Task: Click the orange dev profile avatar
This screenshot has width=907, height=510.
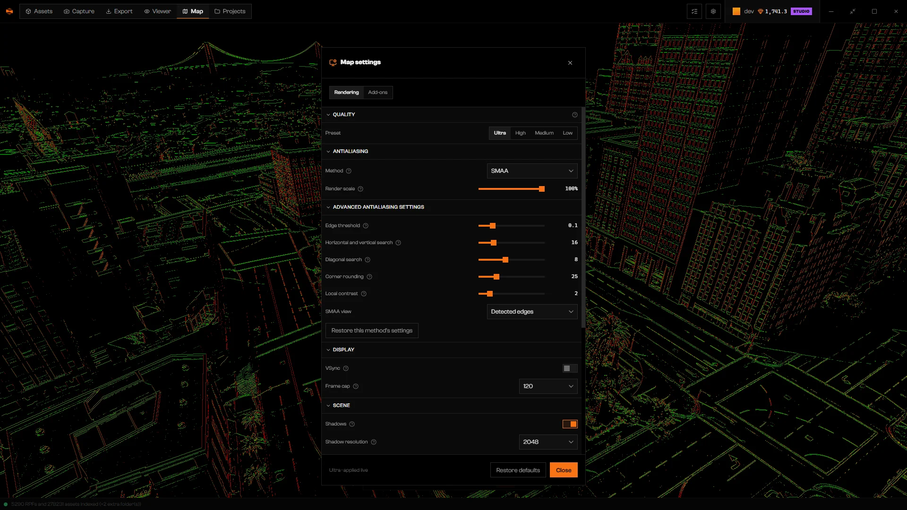Action: [736, 11]
